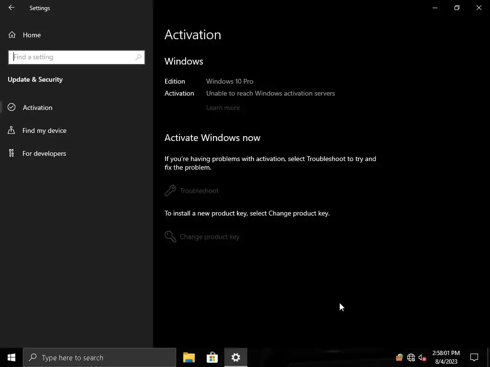Click the Activate Windows now heading
This screenshot has height=367, width=490.
[212, 138]
